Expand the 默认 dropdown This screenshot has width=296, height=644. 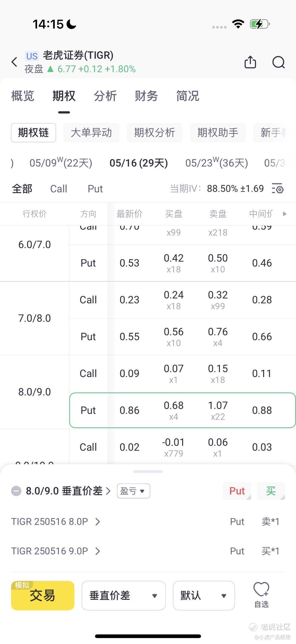204,595
